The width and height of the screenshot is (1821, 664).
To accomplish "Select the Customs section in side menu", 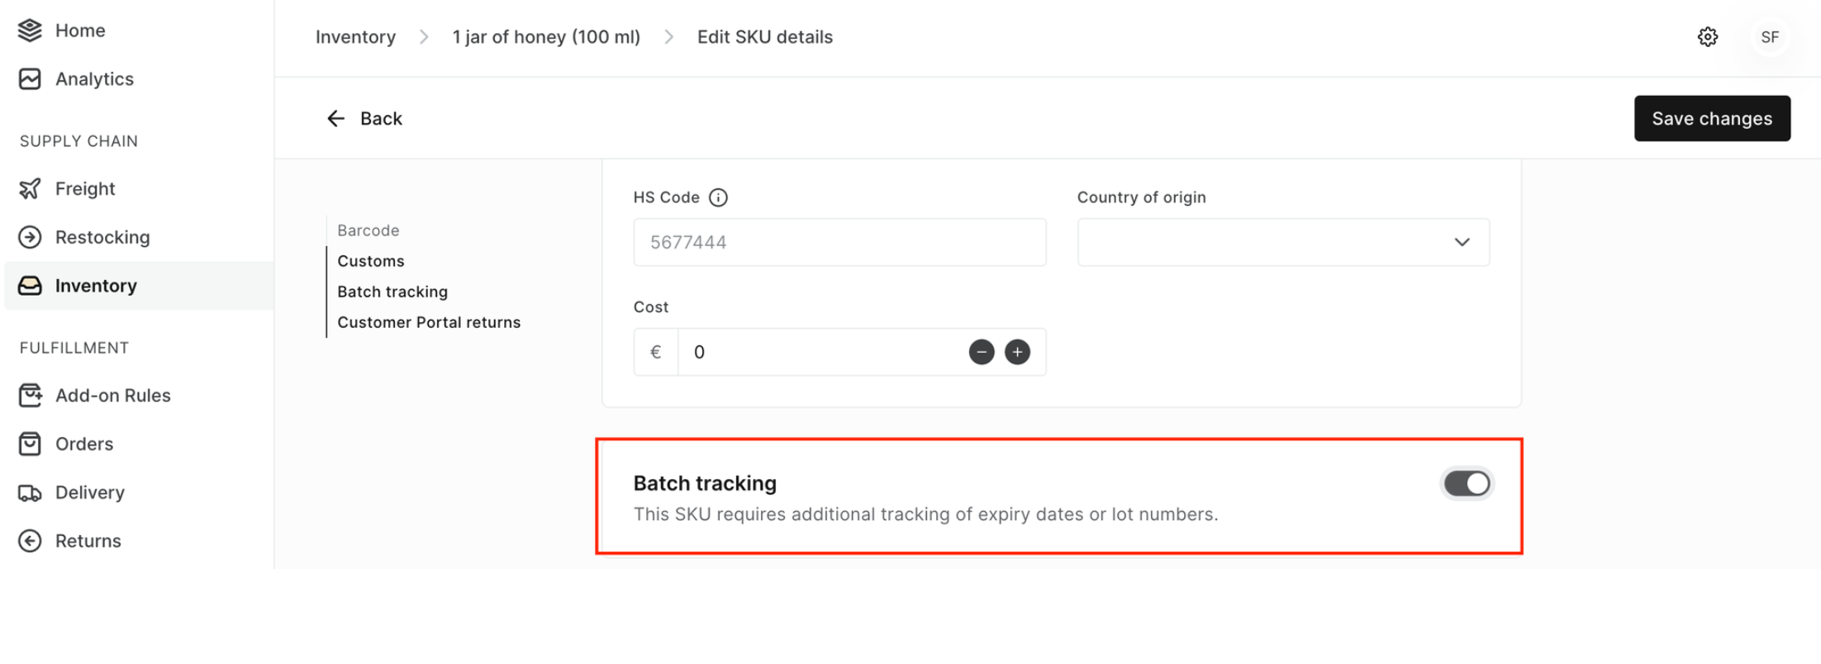I will (x=370, y=260).
